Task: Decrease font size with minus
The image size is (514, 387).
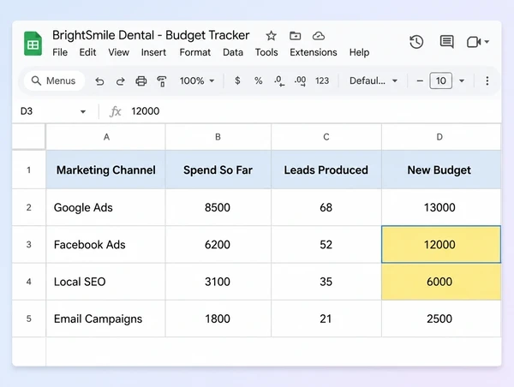Action: (x=420, y=80)
